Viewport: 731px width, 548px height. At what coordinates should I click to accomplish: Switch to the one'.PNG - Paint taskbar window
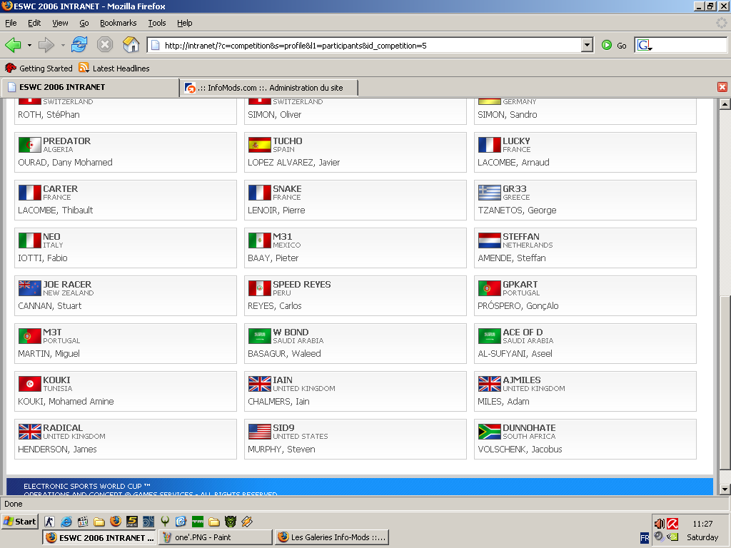point(216,537)
